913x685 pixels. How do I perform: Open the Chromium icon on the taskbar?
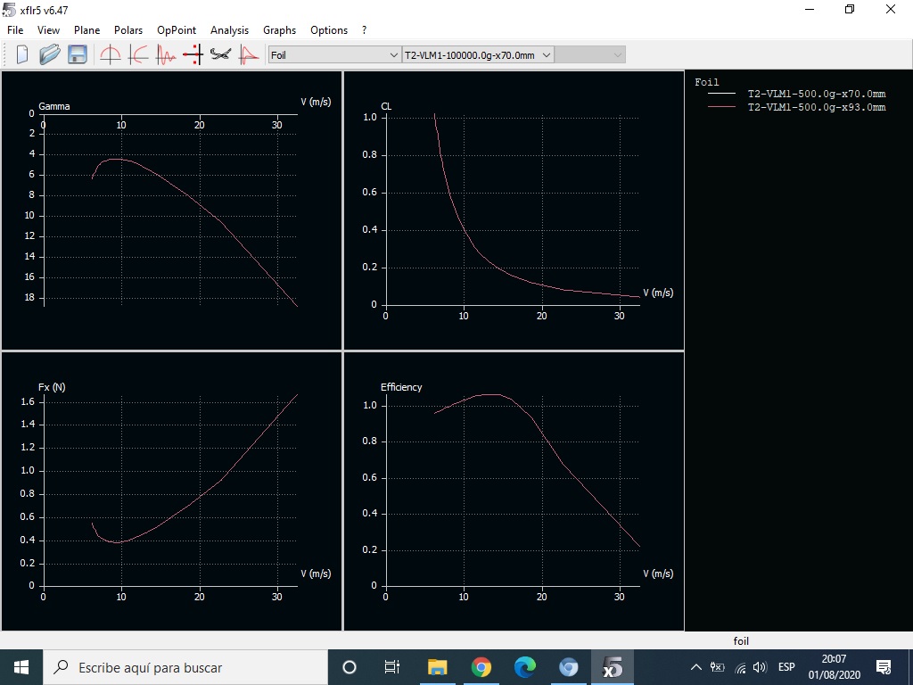[568, 667]
